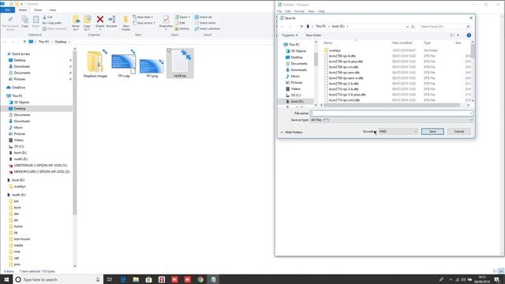Click the blue help icon in Save As
This screenshot has width=505, height=284.
pos(469,35)
